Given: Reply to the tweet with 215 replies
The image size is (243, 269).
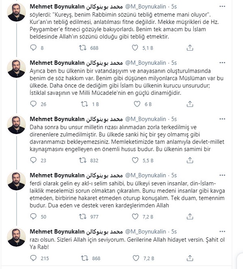Looking at the screenshot, I should (x=34, y=258).
